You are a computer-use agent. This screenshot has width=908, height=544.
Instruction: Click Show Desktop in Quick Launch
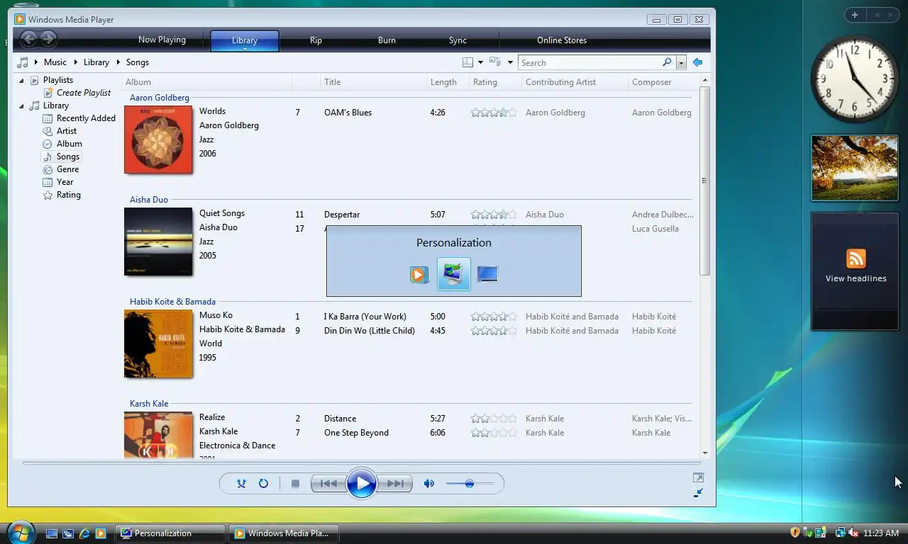pyautogui.click(x=52, y=533)
